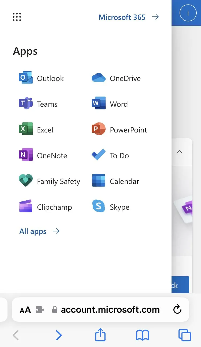Open the Teams app icon
Image resolution: width=201 pixels, height=347 pixels.
click(x=26, y=104)
